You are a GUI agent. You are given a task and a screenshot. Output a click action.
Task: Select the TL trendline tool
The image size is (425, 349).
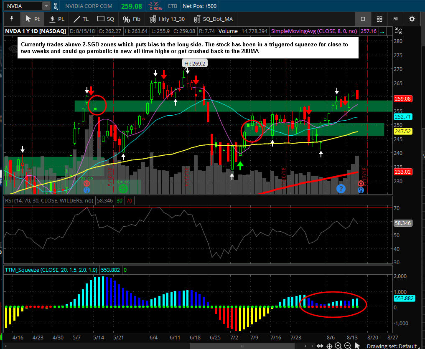(x=81, y=19)
